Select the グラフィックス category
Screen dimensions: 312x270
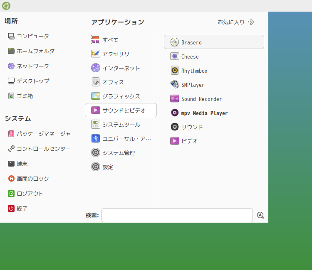pos(121,96)
